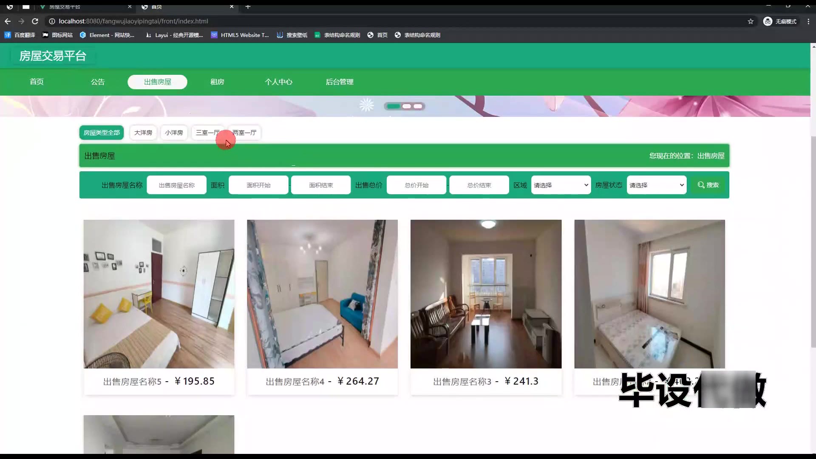Click the 出售房屋名称 input field
Image resolution: width=816 pixels, height=459 pixels.
coord(176,185)
